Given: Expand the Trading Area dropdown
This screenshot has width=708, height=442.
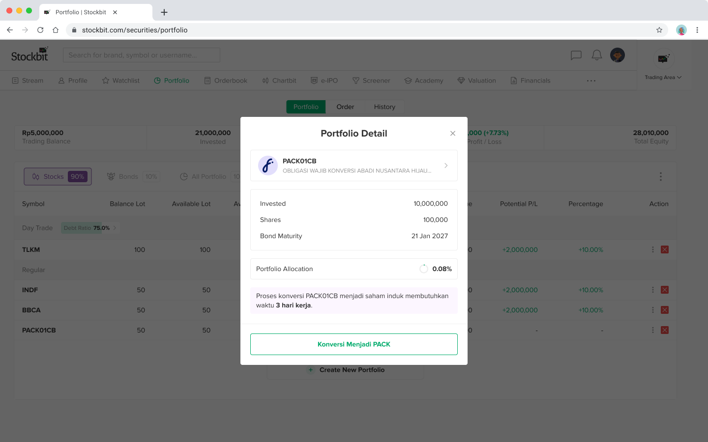Looking at the screenshot, I should point(663,77).
